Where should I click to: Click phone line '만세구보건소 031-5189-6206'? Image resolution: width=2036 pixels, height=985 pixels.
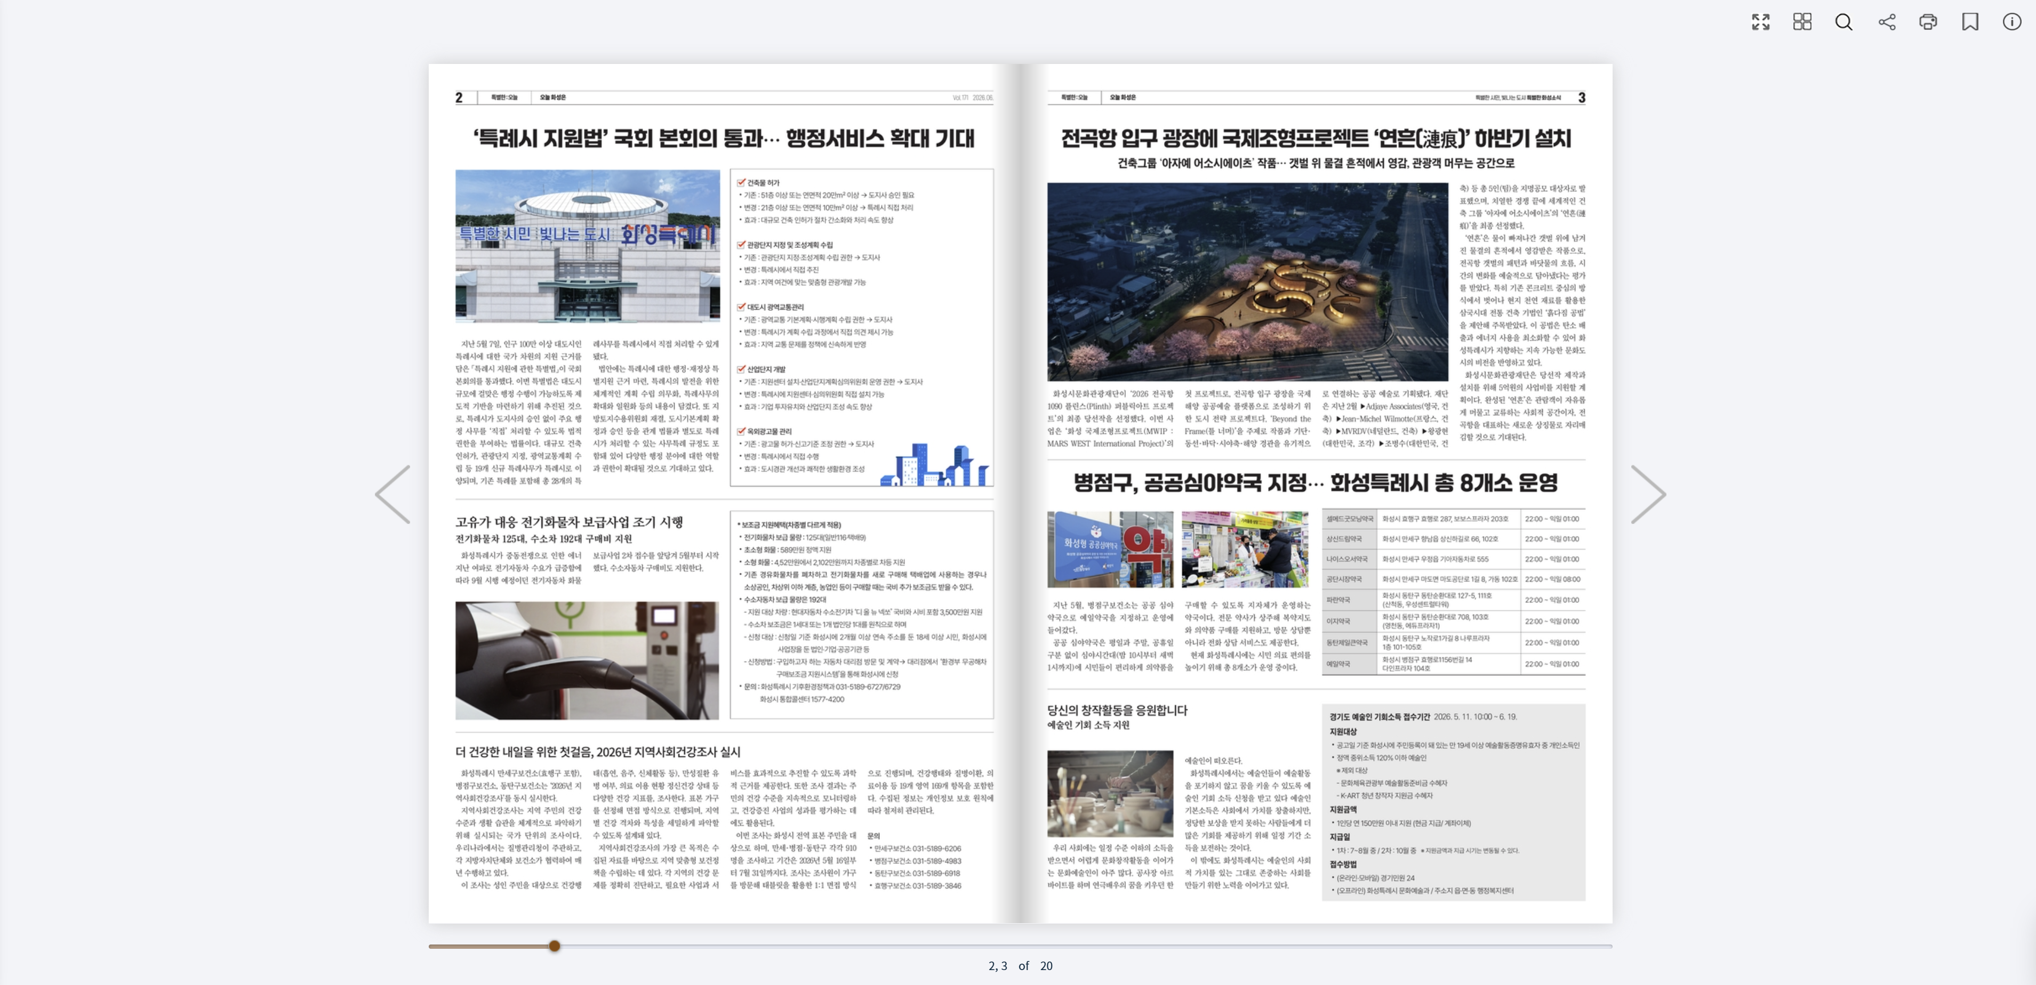pos(917,849)
